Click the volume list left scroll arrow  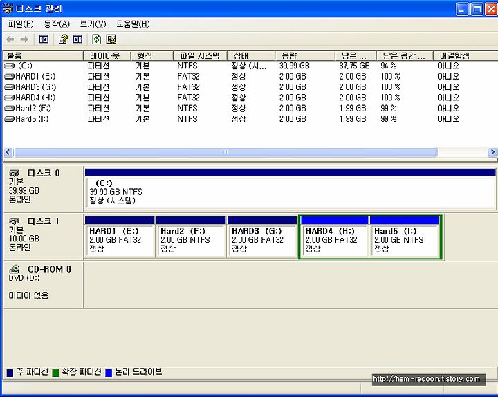tap(8, 152)
